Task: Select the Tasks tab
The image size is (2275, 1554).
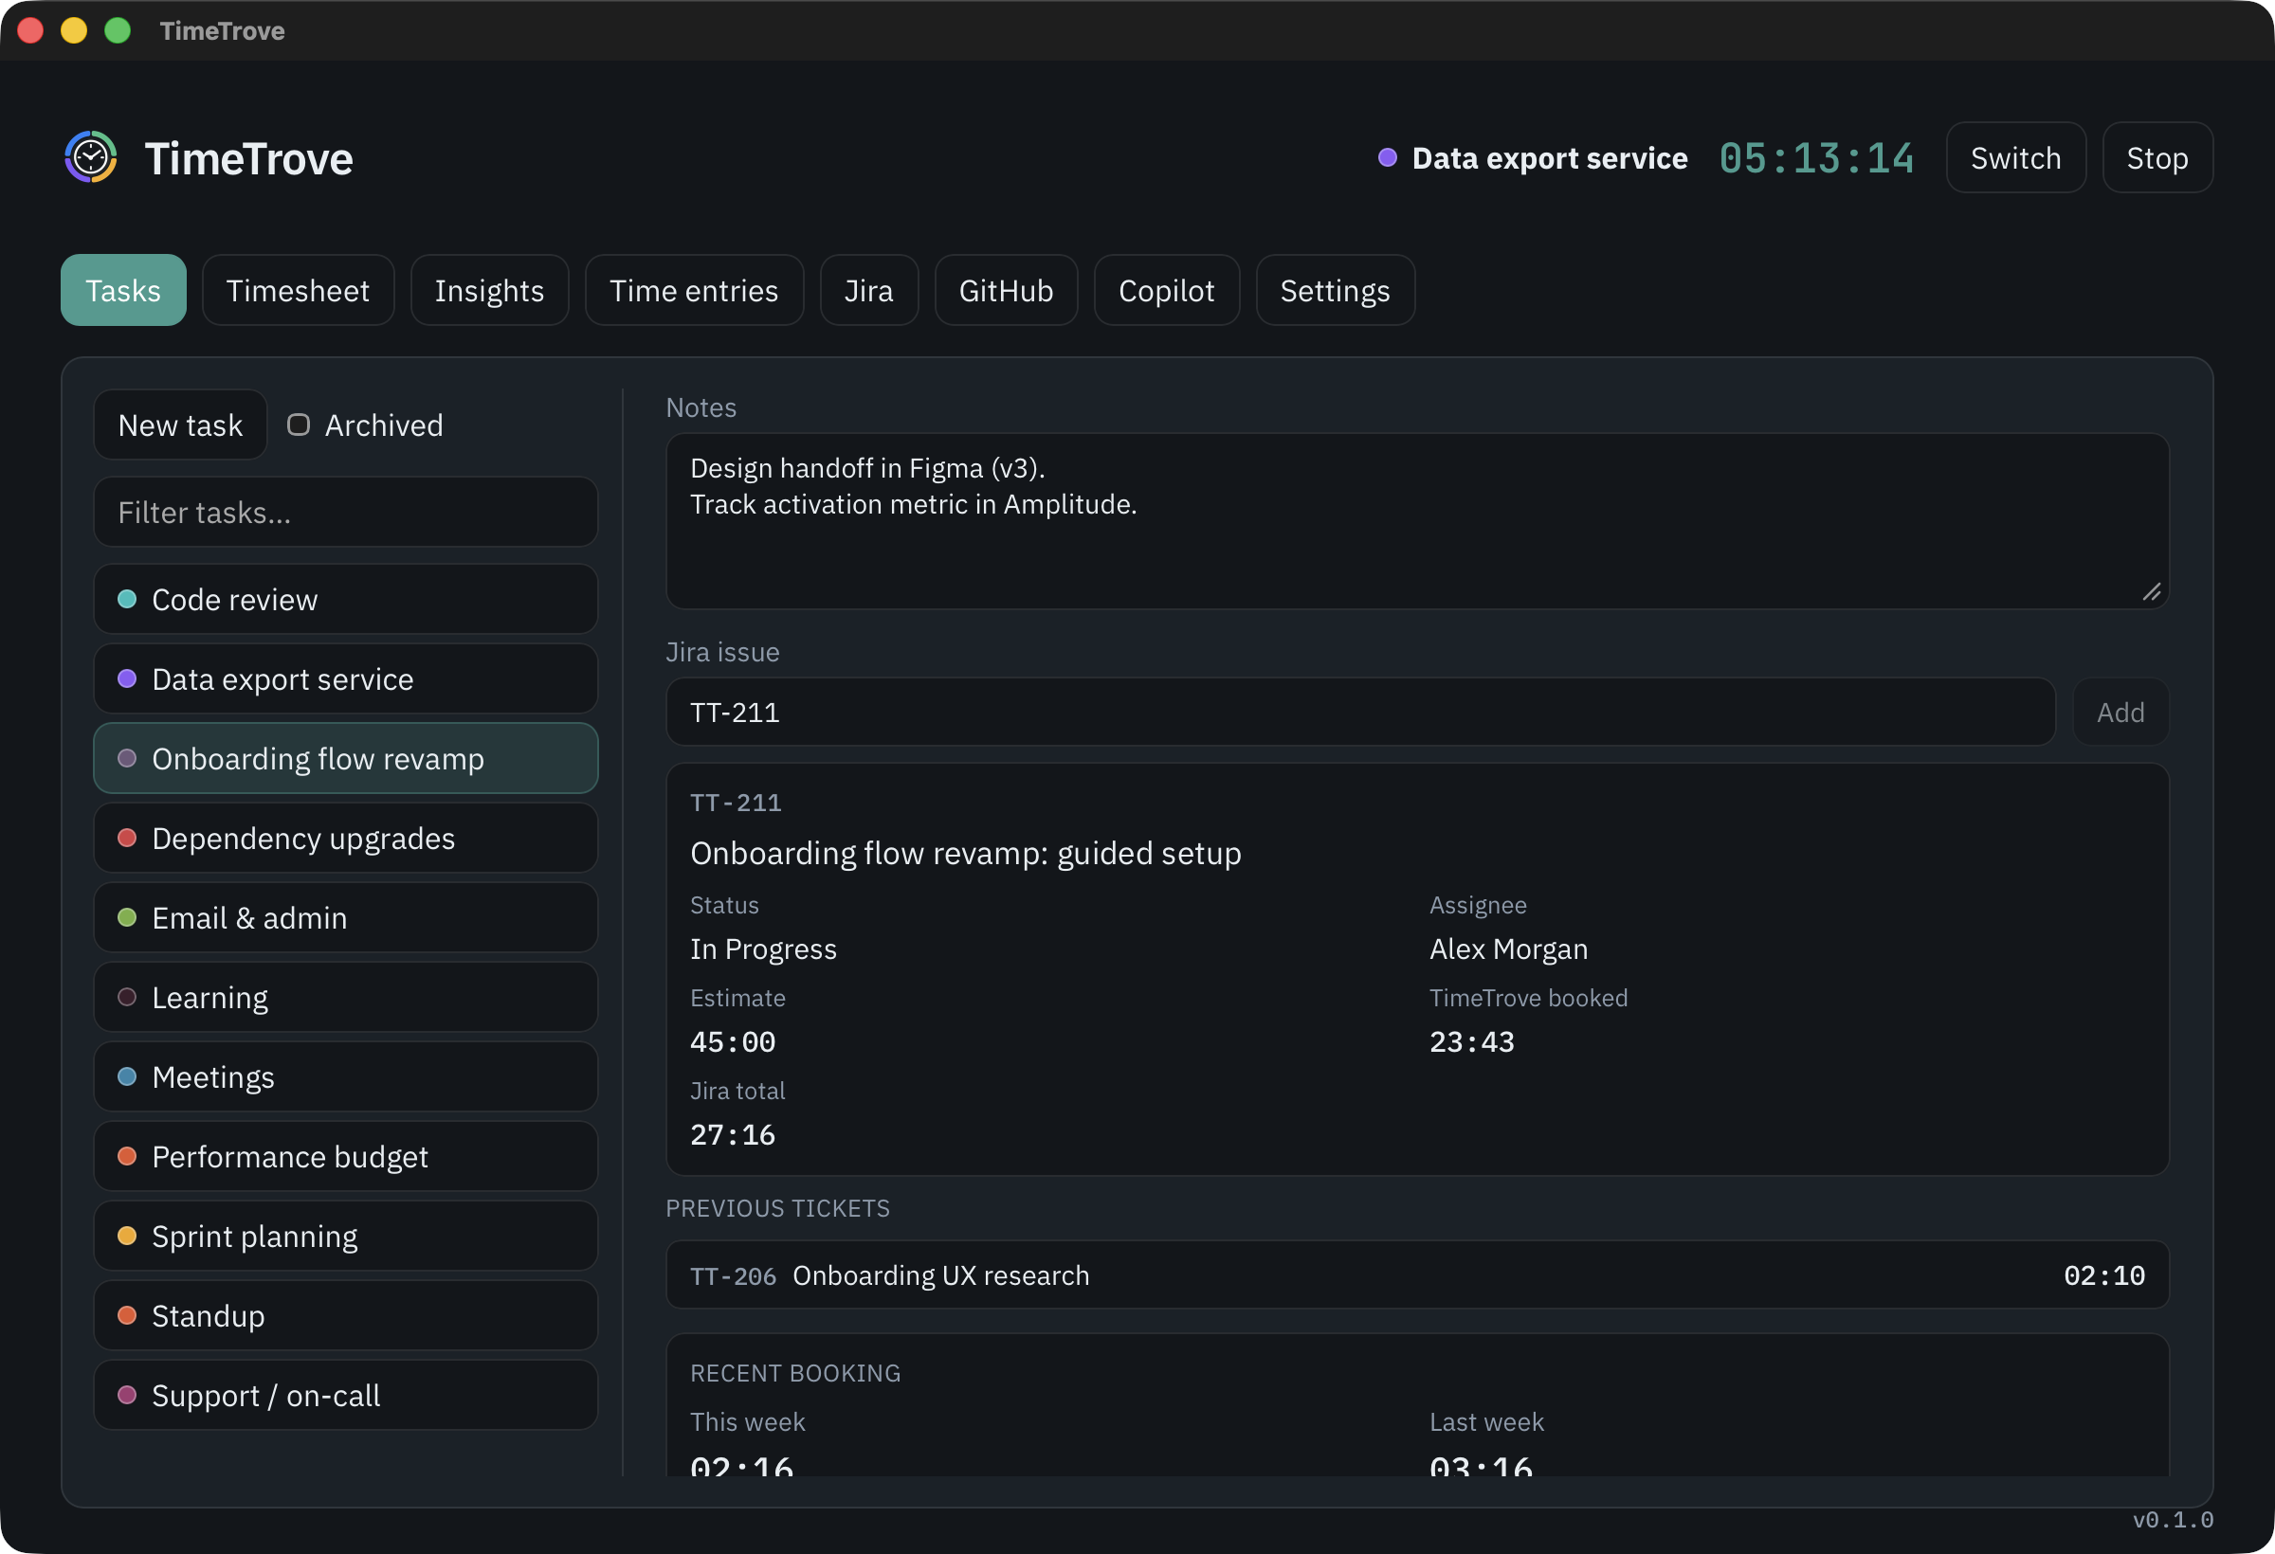Action: 123,291
